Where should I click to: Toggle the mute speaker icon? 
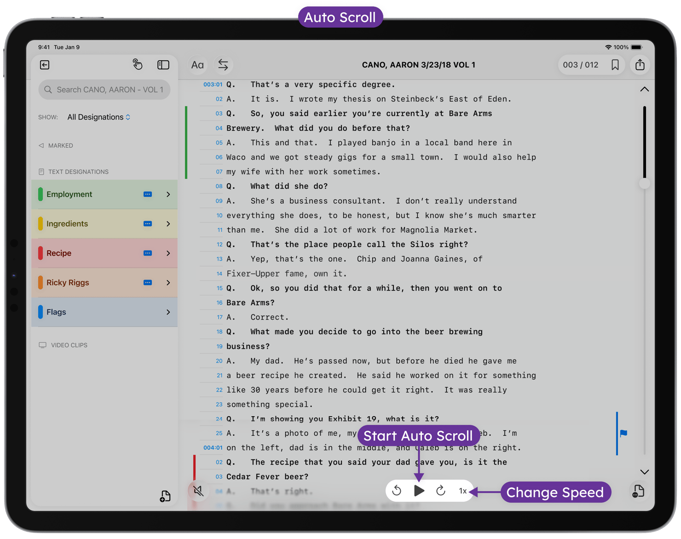coord(198,491)
